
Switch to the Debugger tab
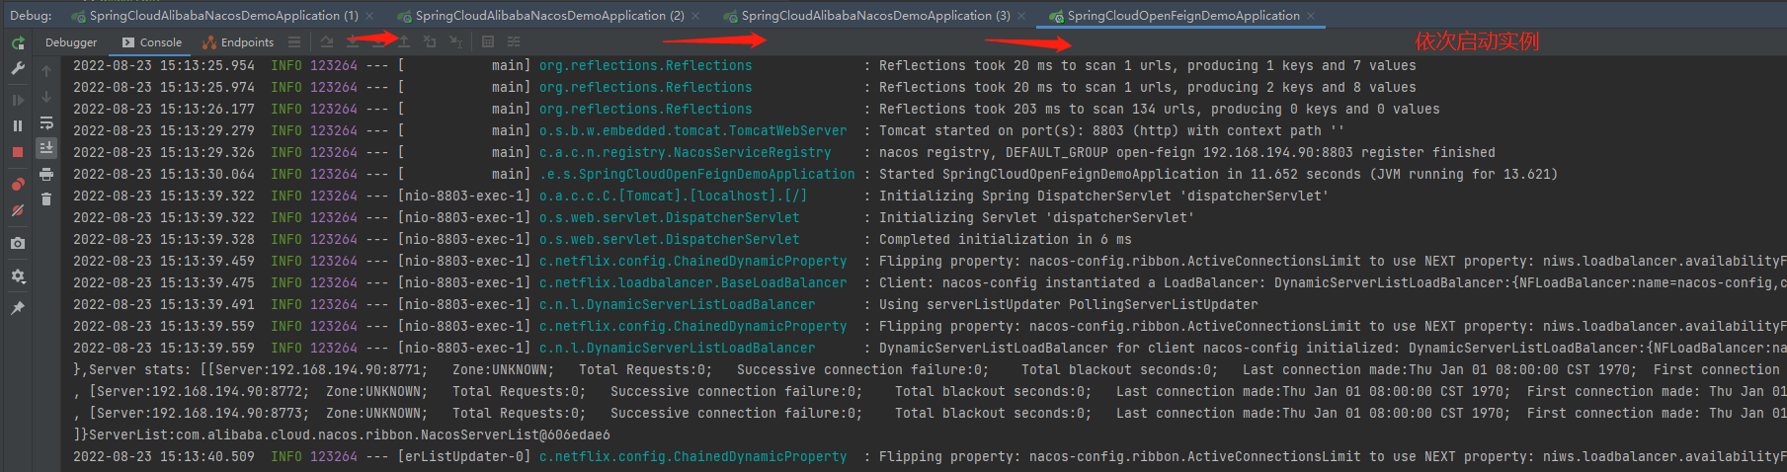coord(71,42)
